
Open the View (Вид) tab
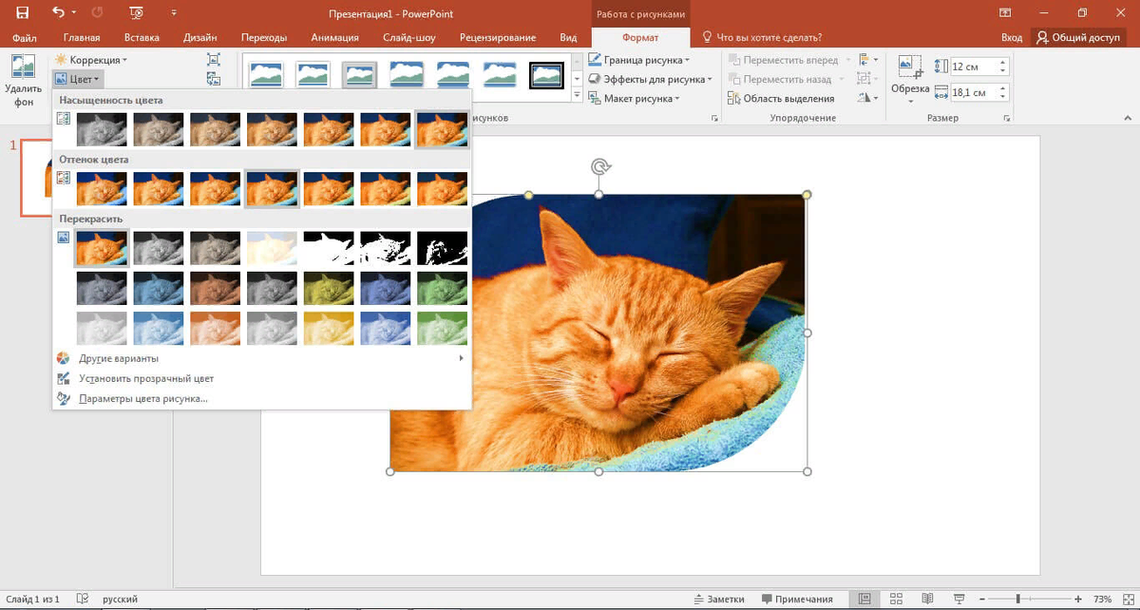[x=568, y=37]
